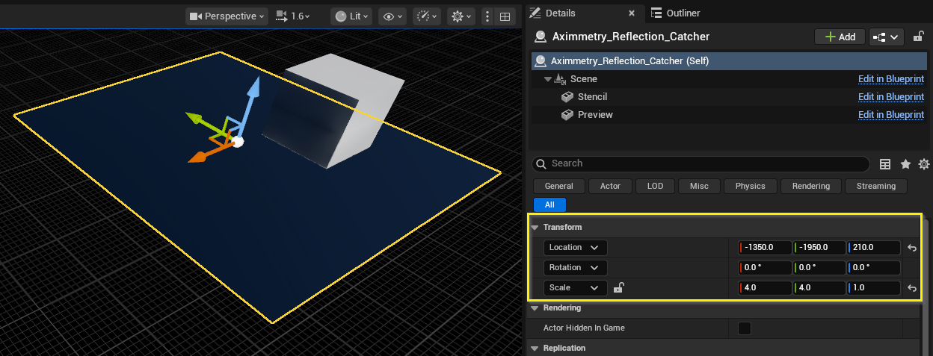Collapse the Transform section
Screen dimensions: 933x356
pyautogui.click(x=535, y=228)
